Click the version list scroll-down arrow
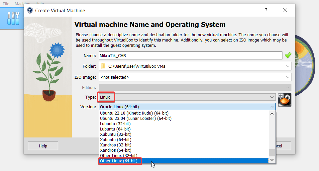The width and height of the screenshot is (319, 171). [272, 160]
